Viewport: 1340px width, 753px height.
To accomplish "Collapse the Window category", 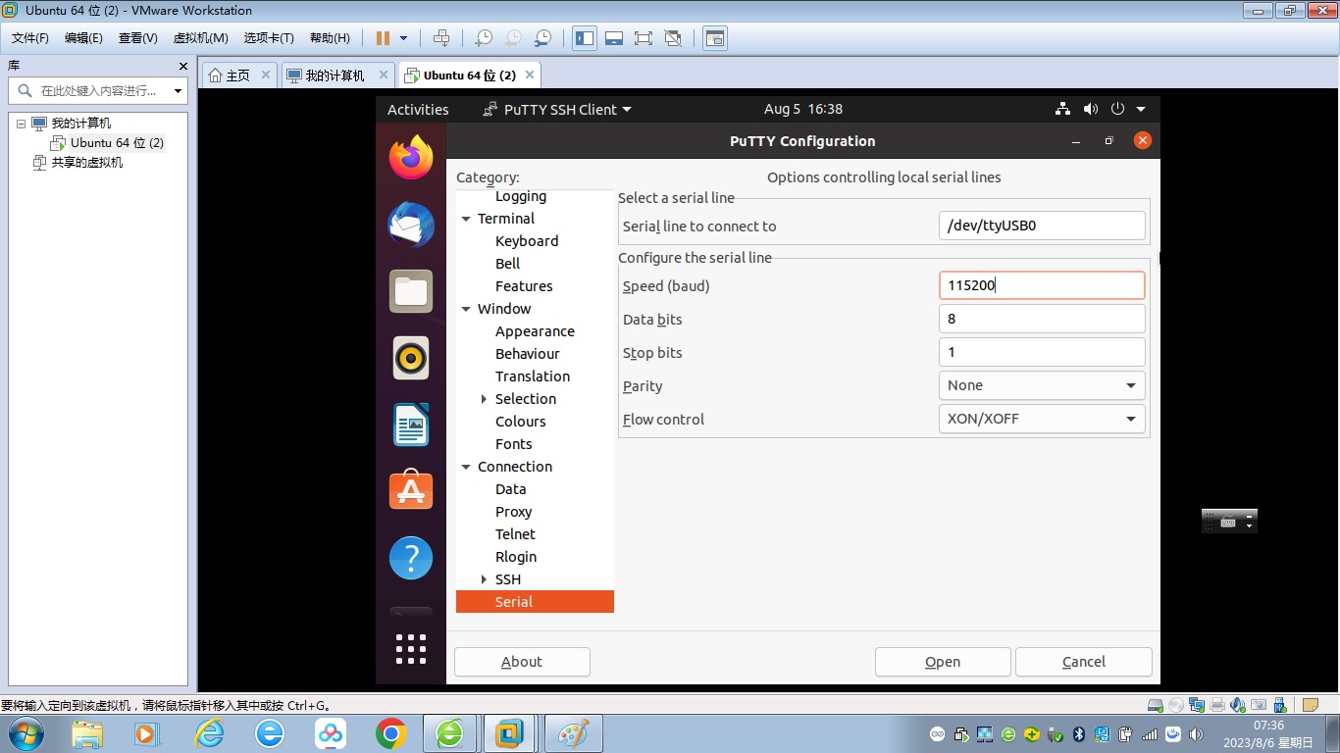I will click(466, 309).
